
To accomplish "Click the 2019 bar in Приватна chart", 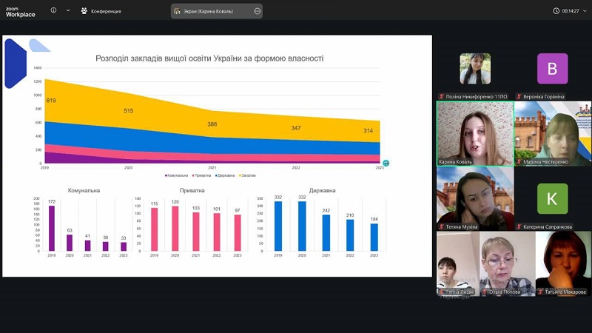I will pyautogui.click(x=155, y=229).
